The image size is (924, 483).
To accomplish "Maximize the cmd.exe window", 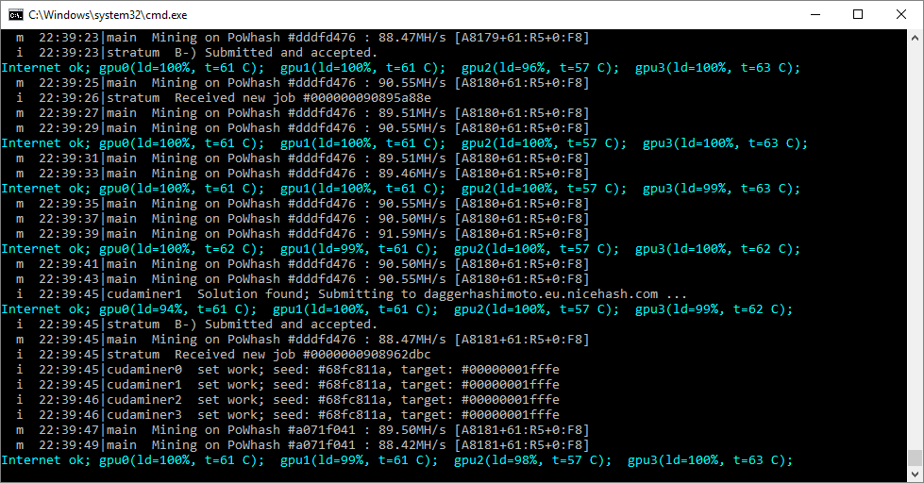I will (x=858, y=15).
